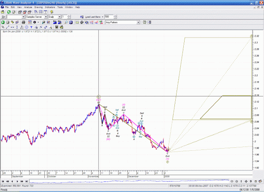Viewport: 264px width, 192px height.
Task: Click the circled minus zoom-out icon at bottom right
Action: coord(232,181)
